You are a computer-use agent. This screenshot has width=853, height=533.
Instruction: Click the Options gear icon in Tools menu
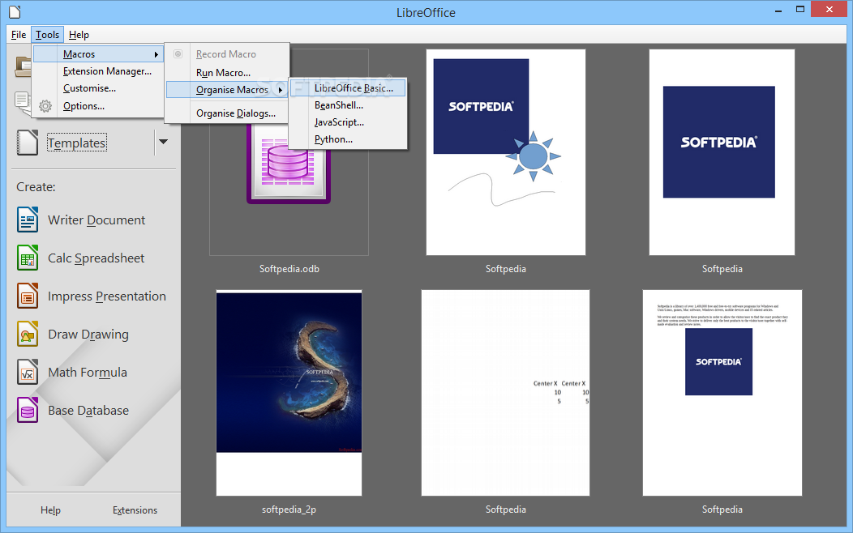(x=45, y=106)
